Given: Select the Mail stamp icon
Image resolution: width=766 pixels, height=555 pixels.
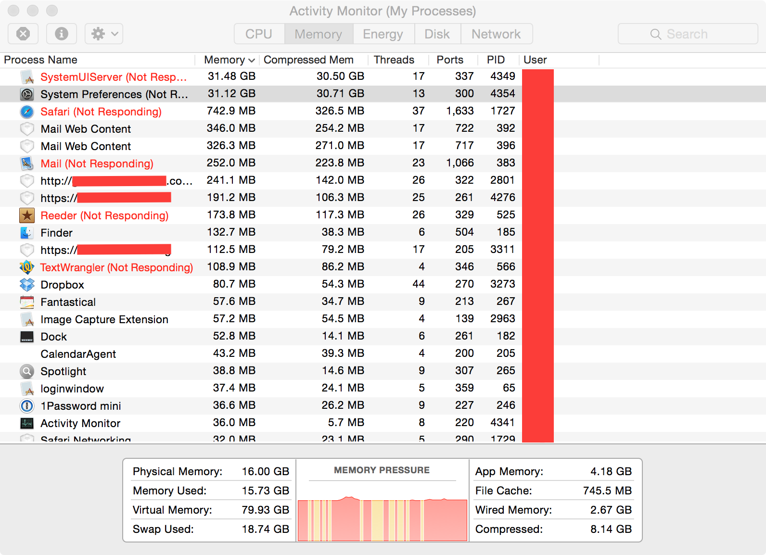Looking at the screenshot, I should pyautogui.click(x=27, y=164).
